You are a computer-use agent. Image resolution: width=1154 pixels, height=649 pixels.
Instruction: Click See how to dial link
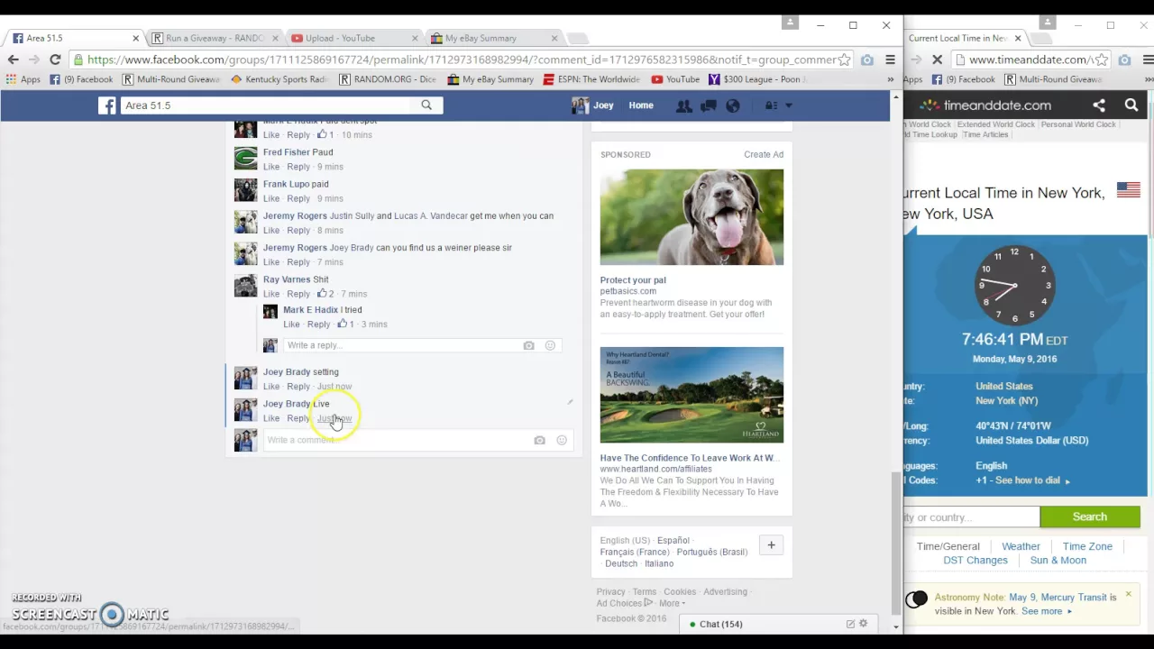click(x=1028, y=480)
